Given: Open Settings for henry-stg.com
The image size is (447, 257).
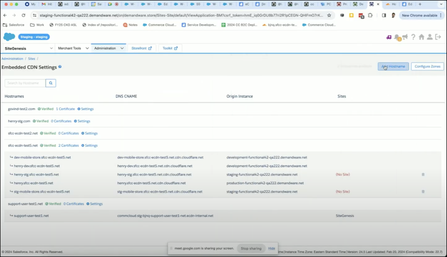Looking at the screenshot, I should coord(82,121).
